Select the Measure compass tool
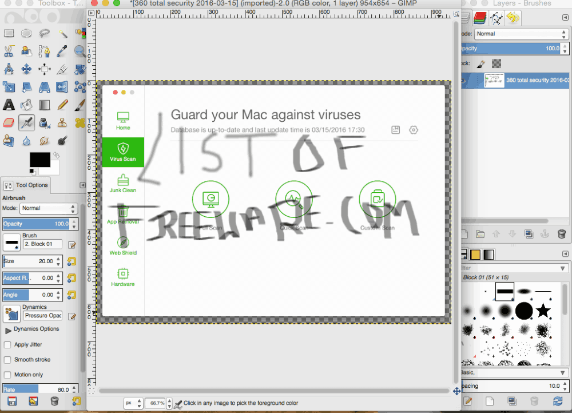572x413 pixels. [9, 69]
